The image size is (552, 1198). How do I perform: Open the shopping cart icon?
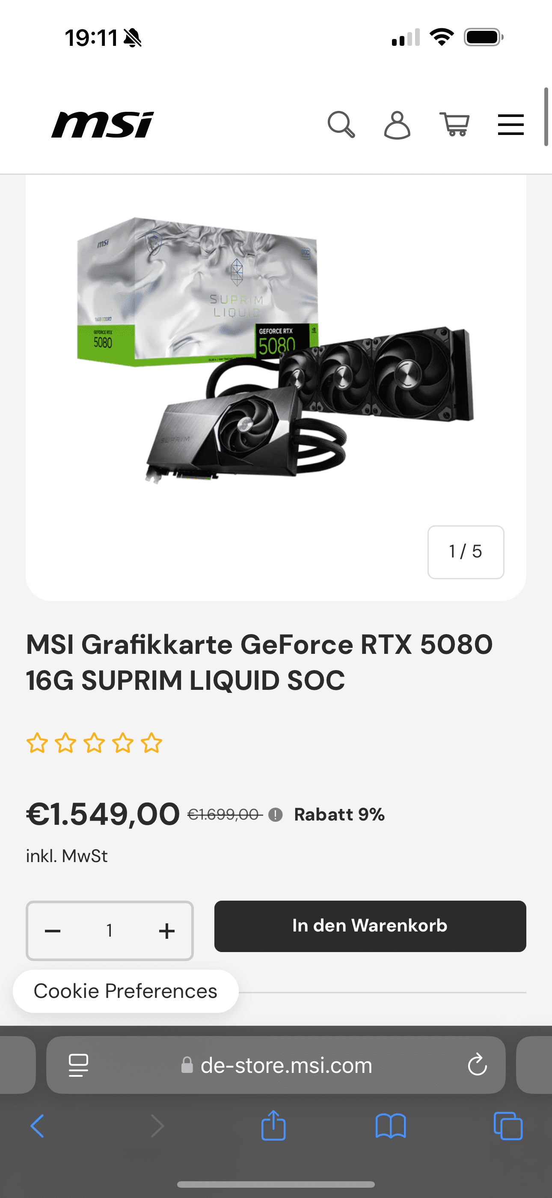point(454,125)
